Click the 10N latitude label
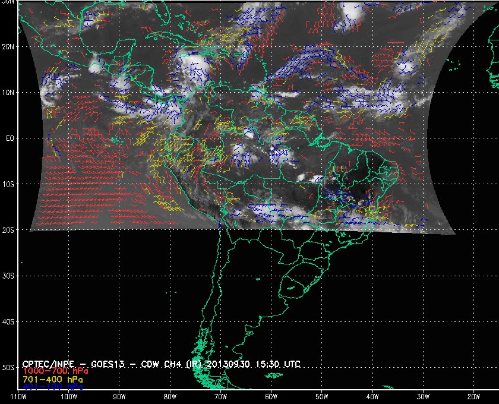This screenshot has height=404, width=499. coord(8,93)
